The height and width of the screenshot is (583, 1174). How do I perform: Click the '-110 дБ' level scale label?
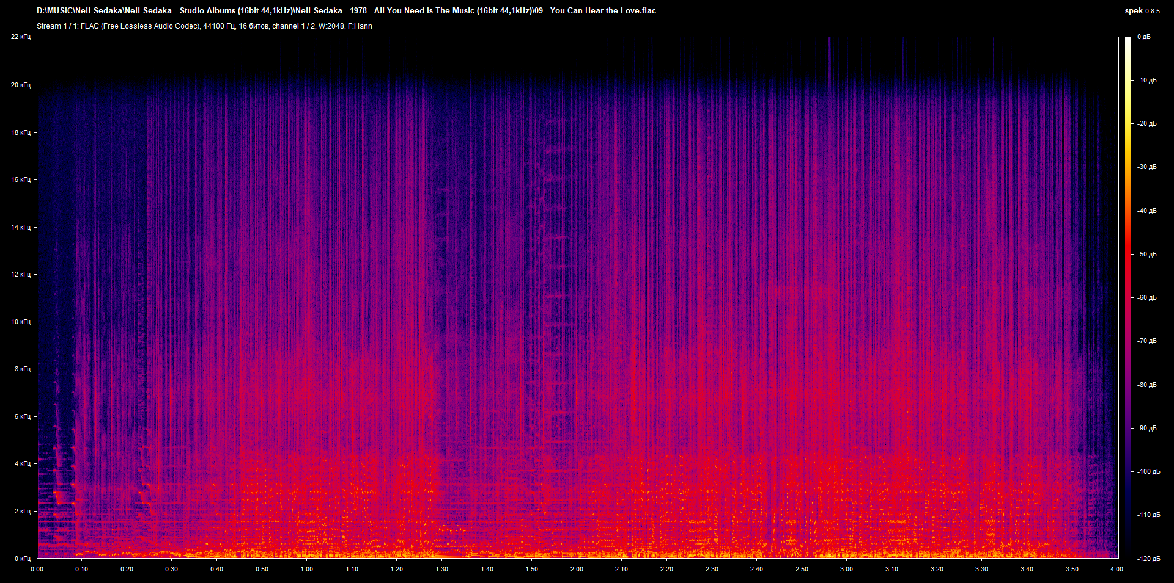(1148, 515)
